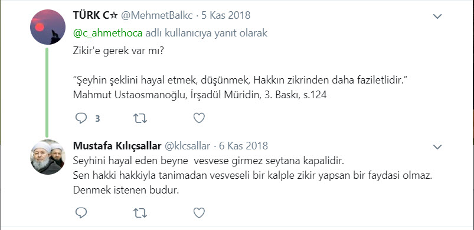Open the reply count 3 on the first tweet
Image resolution: width=474 pixels, height=230 pixels.
(x=97, y=118)
